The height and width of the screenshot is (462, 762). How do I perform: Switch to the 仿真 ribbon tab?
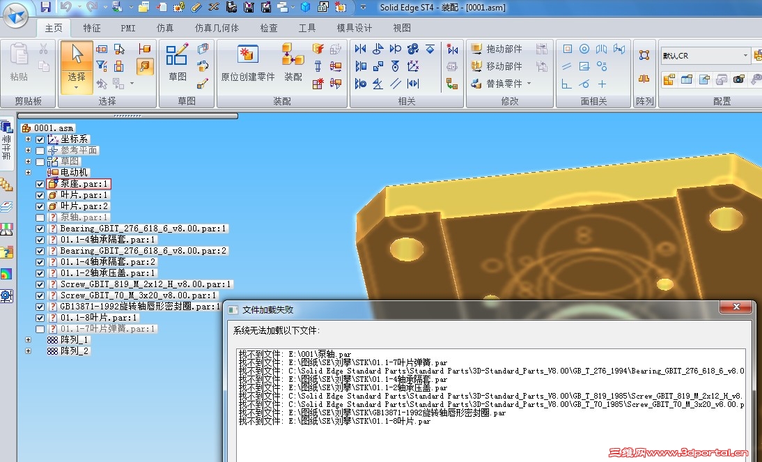165,28
